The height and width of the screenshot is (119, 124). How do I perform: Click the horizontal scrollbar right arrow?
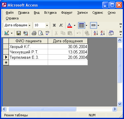coord(115,109)
